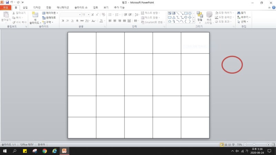This screenshot has height=155, width=276.
Task: Click Cut (잘라내기) in clipboard group
Action: [19, 13]
